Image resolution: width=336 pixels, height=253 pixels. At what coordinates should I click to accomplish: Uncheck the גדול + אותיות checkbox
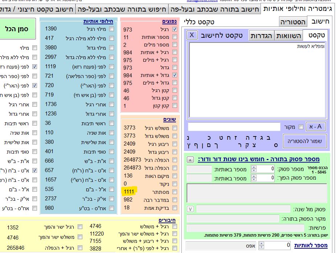pyautogui.click(x=175, y=75)
